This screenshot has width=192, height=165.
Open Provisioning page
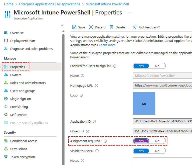(19, 107)
